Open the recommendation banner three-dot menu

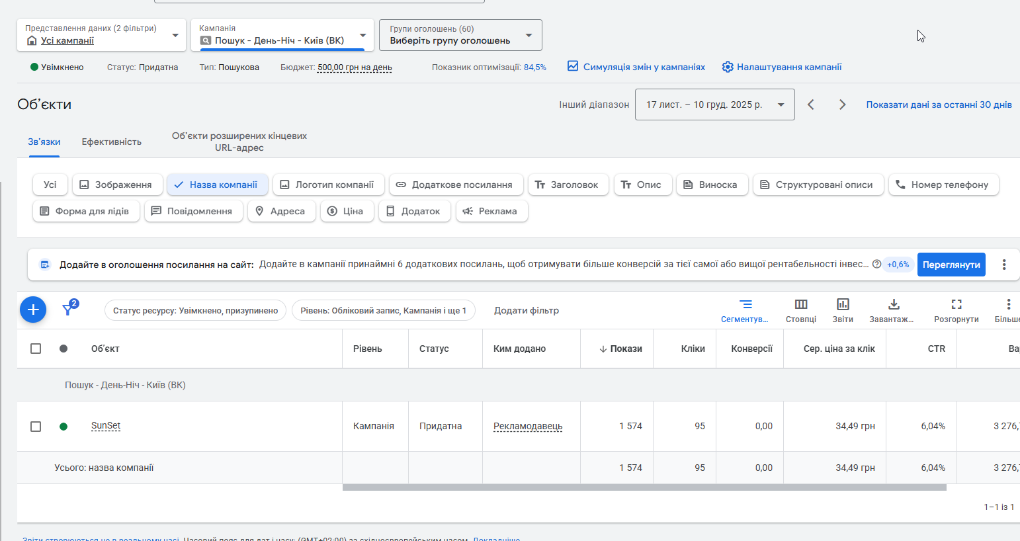pyautogui.click(x=1004, y=265)
